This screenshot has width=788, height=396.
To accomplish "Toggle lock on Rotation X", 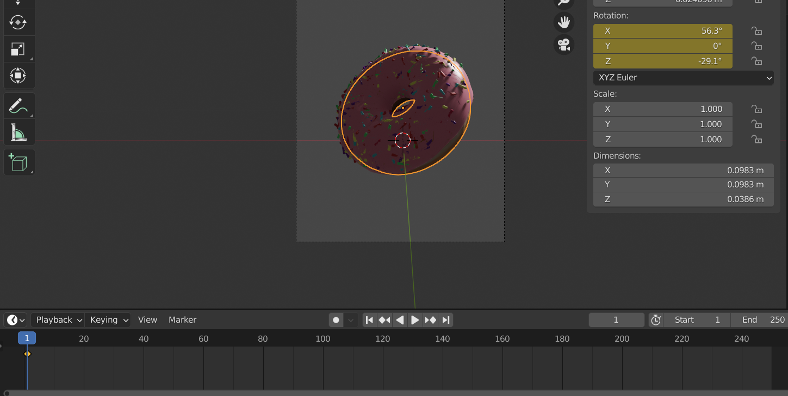I will (756, 31).
